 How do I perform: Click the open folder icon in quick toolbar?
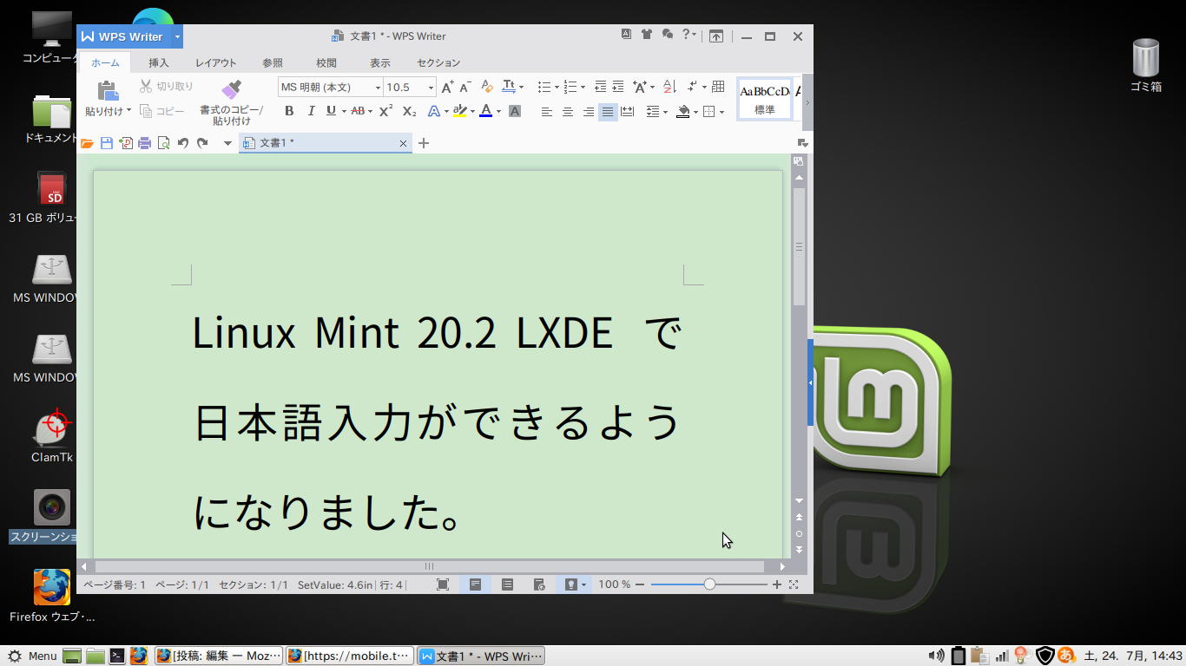tap(87, 143)
